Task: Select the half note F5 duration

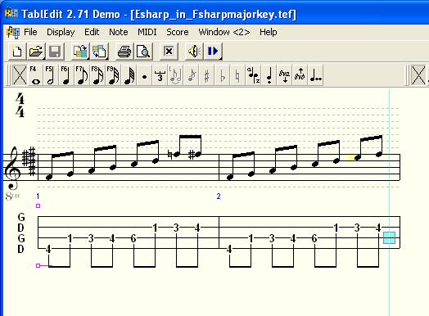Action: (x=51, y=75)
